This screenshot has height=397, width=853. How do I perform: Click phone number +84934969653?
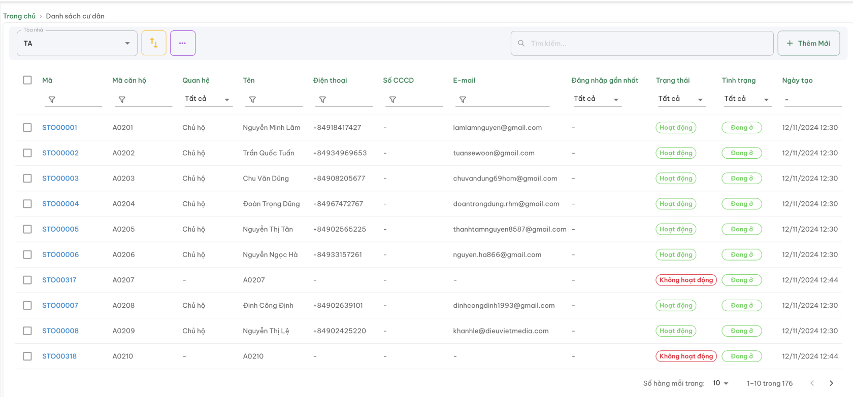340,153
